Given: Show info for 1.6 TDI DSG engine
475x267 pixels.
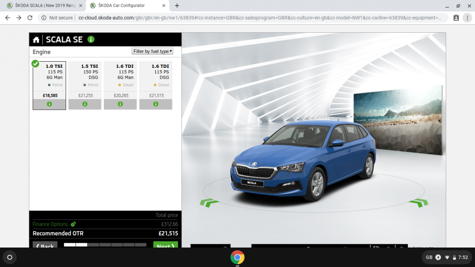Looking at the screenshot, I should [156, 104].
